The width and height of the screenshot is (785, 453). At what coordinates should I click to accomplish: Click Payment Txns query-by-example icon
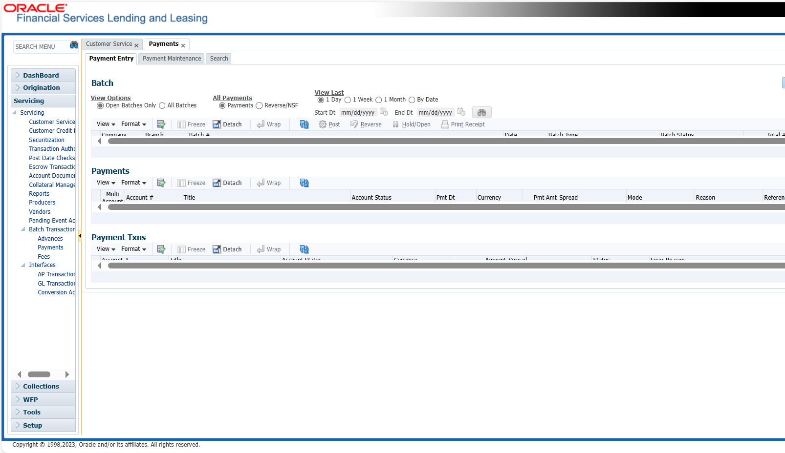161,249
